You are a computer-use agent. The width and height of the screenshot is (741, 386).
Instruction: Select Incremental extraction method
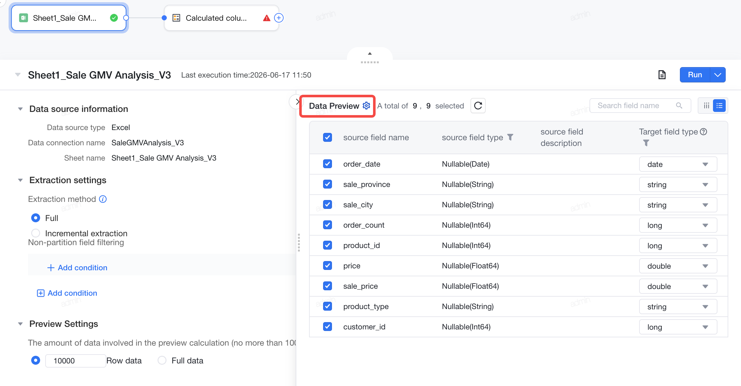[36, 233]
